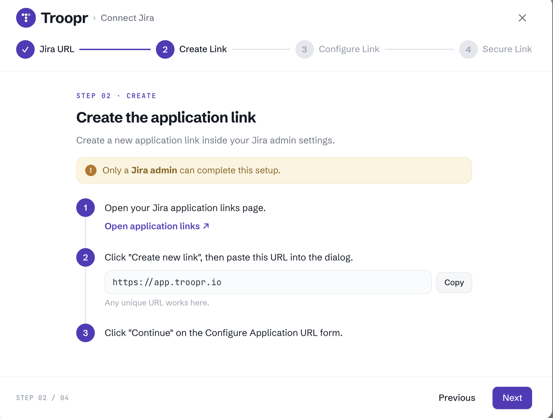Click 'STEP 02 / 04' footer indicator

[x=42, y=398]
